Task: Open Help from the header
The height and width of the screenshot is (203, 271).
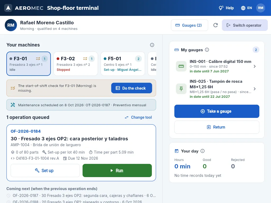Action: pyautogui.click(x=226, y=8)
